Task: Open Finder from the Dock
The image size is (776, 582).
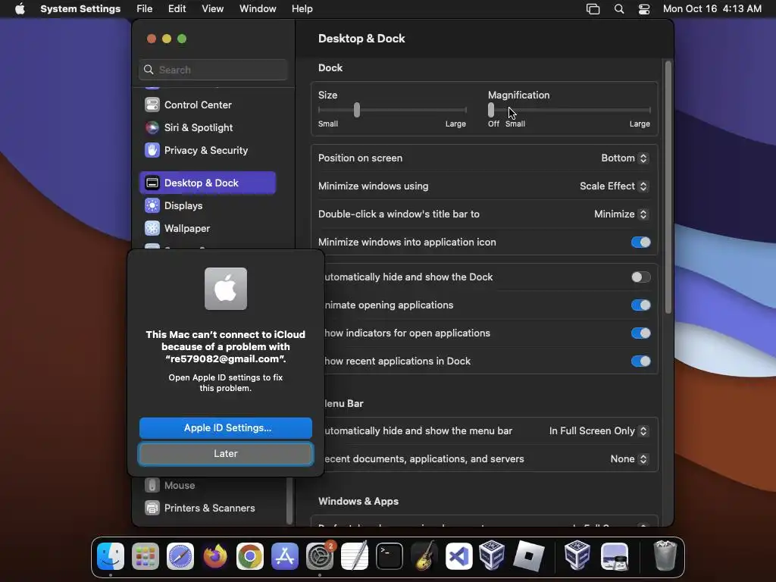Action: click(x=111, y=556)
